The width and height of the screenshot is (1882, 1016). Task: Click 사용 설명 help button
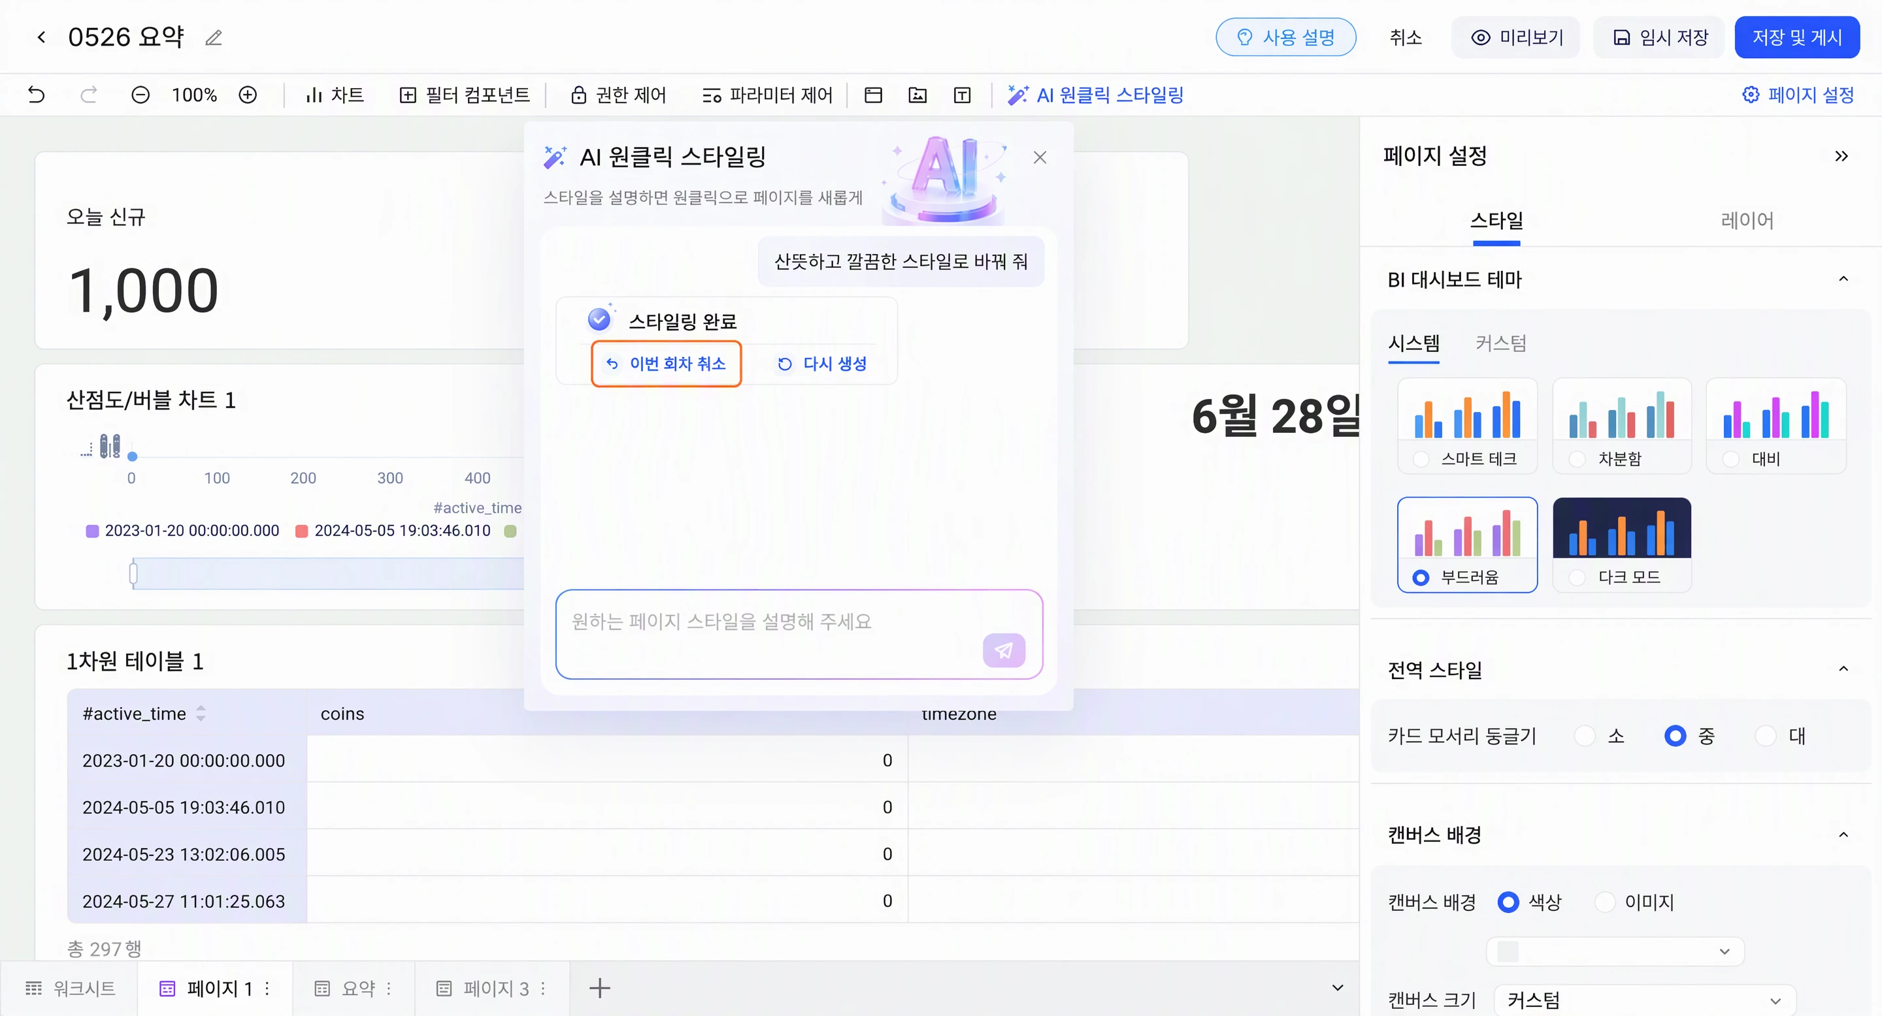[x=1286, y=37]
